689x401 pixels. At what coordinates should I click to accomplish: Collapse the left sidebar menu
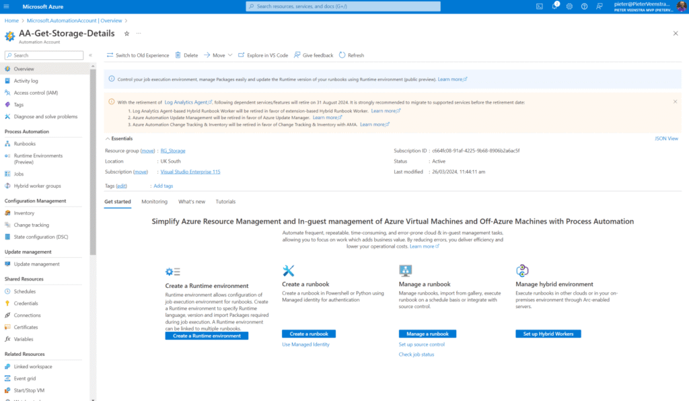click(x=91, y=55)
